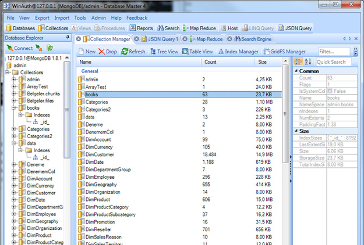
Task: Toggle alphabetical sort in property grid
Action: (x=308, y=62)
